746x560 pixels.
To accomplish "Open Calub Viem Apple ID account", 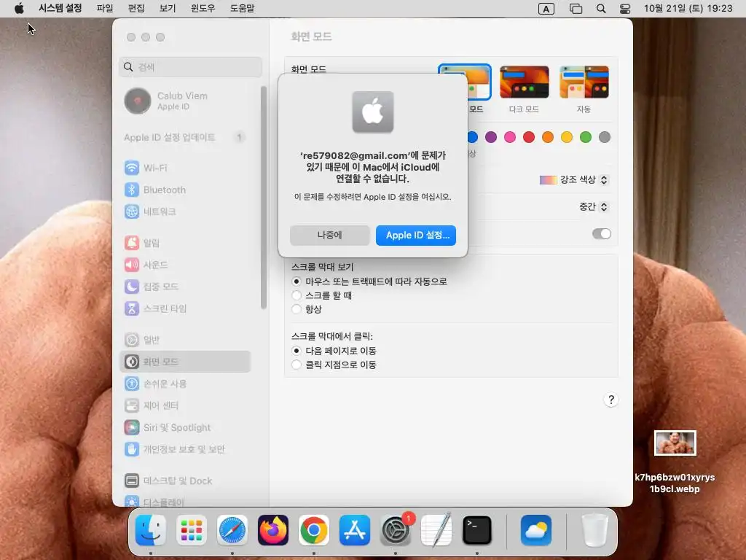I will [x=186, y=101].
